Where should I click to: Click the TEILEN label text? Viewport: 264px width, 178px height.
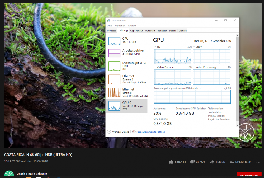click(220, 162)
